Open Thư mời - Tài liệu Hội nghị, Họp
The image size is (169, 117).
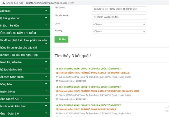[x=19, y=55]
